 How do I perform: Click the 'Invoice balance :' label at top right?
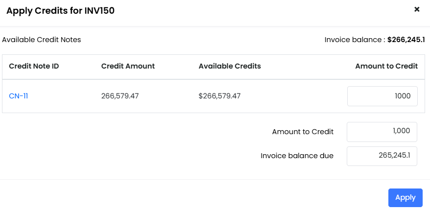pos(355,40)
